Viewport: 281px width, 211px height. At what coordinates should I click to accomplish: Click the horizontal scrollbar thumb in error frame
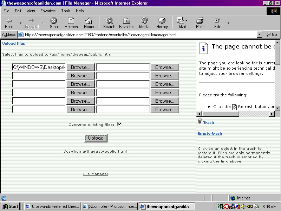(221, 114)
